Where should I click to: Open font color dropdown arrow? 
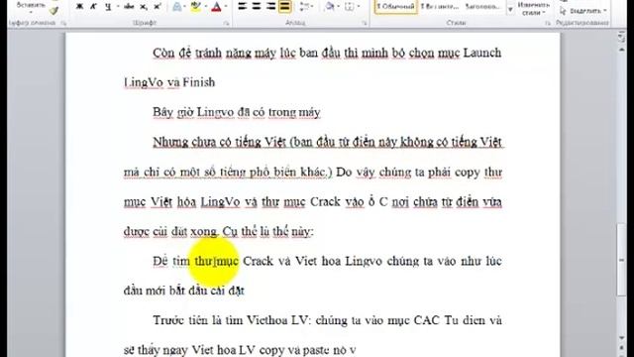pos(225,7)
